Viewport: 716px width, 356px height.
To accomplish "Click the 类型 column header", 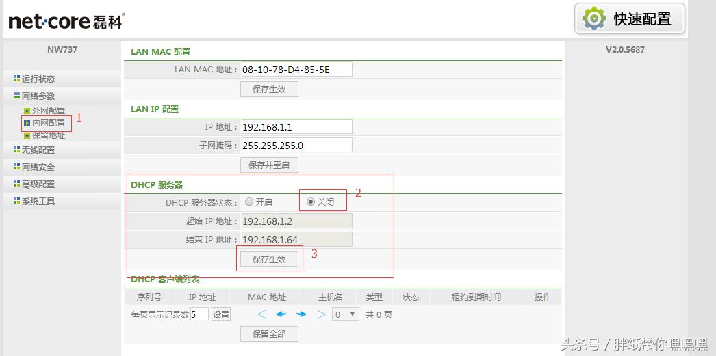I will tap(374, 297).
